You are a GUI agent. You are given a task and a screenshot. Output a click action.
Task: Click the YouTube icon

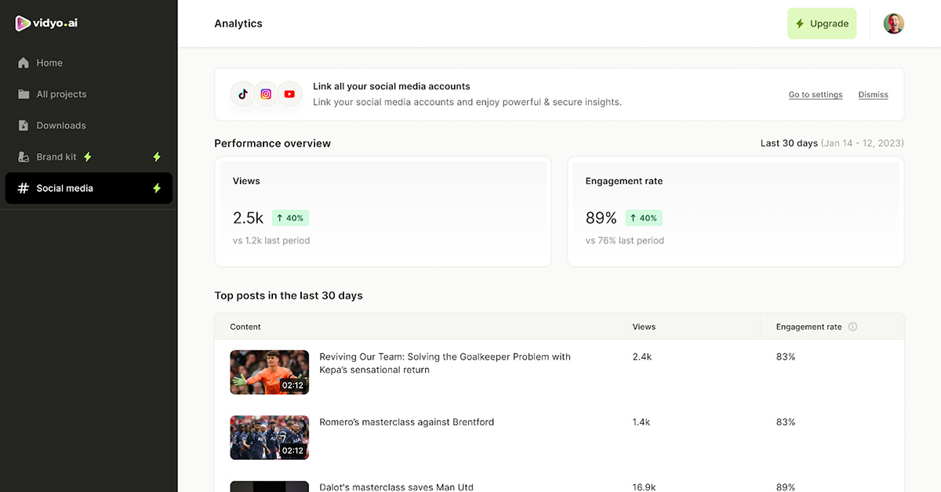(289, 94)
